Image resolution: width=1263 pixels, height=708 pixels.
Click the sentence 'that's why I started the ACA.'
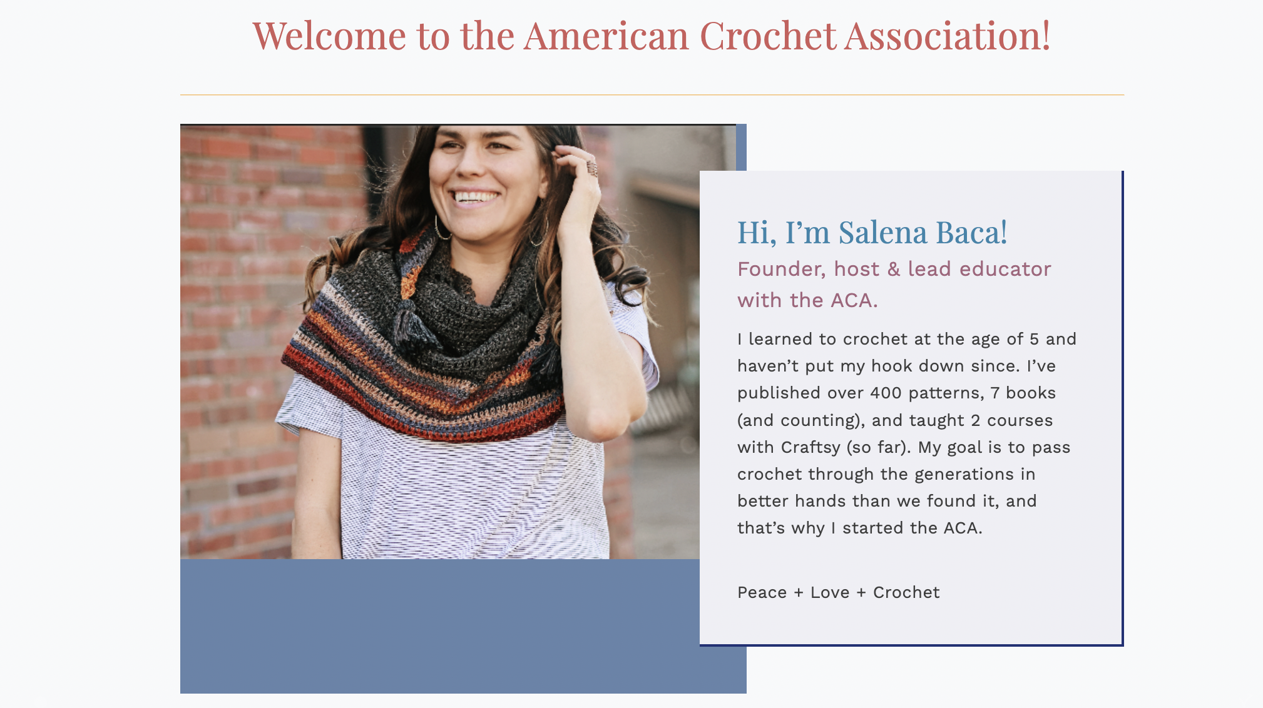click(860, 528)
